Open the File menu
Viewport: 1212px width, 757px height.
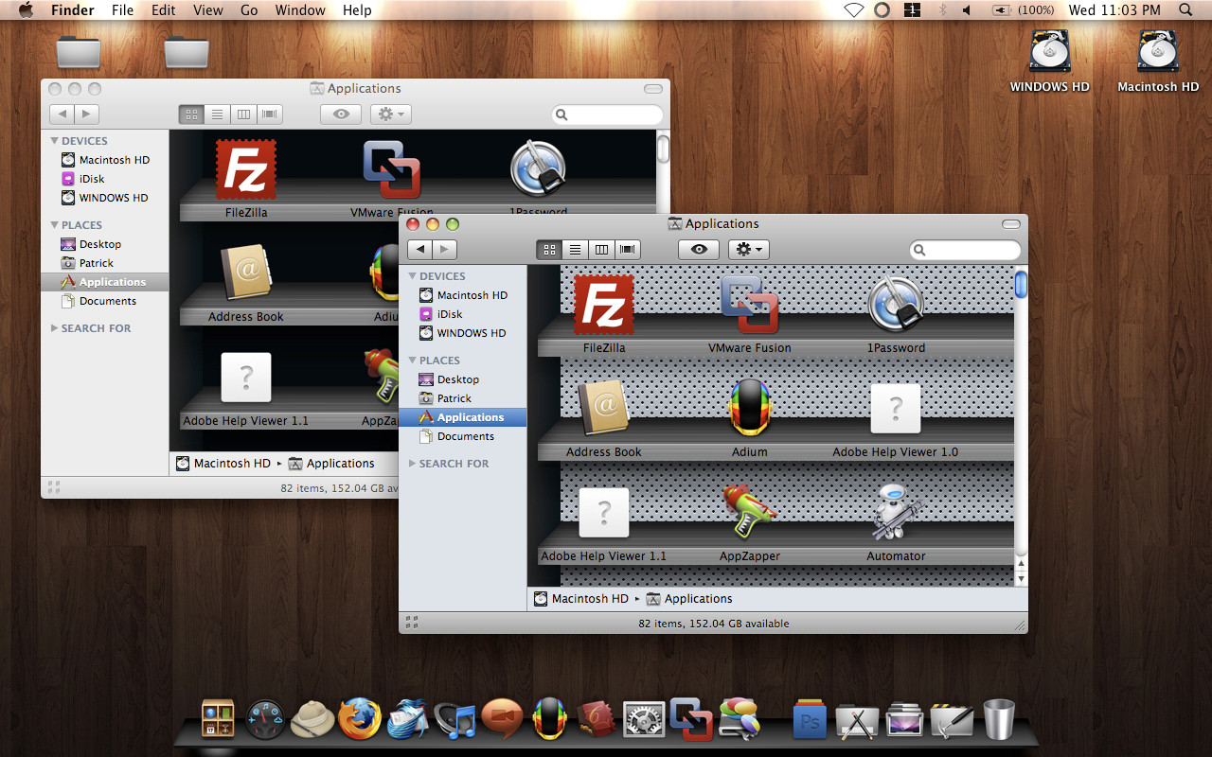pyautogui.click(x=122, y=10)
